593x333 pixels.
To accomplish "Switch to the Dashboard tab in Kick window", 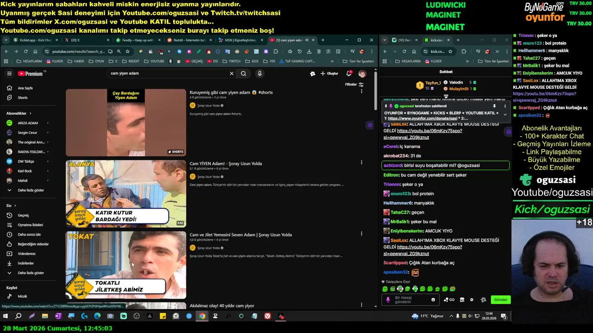I will [404, 40].
